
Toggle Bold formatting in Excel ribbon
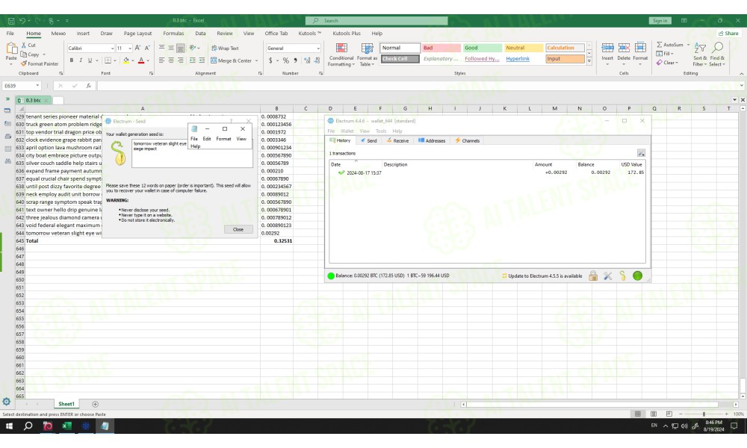pyautogui.click(x=72, y=60)
